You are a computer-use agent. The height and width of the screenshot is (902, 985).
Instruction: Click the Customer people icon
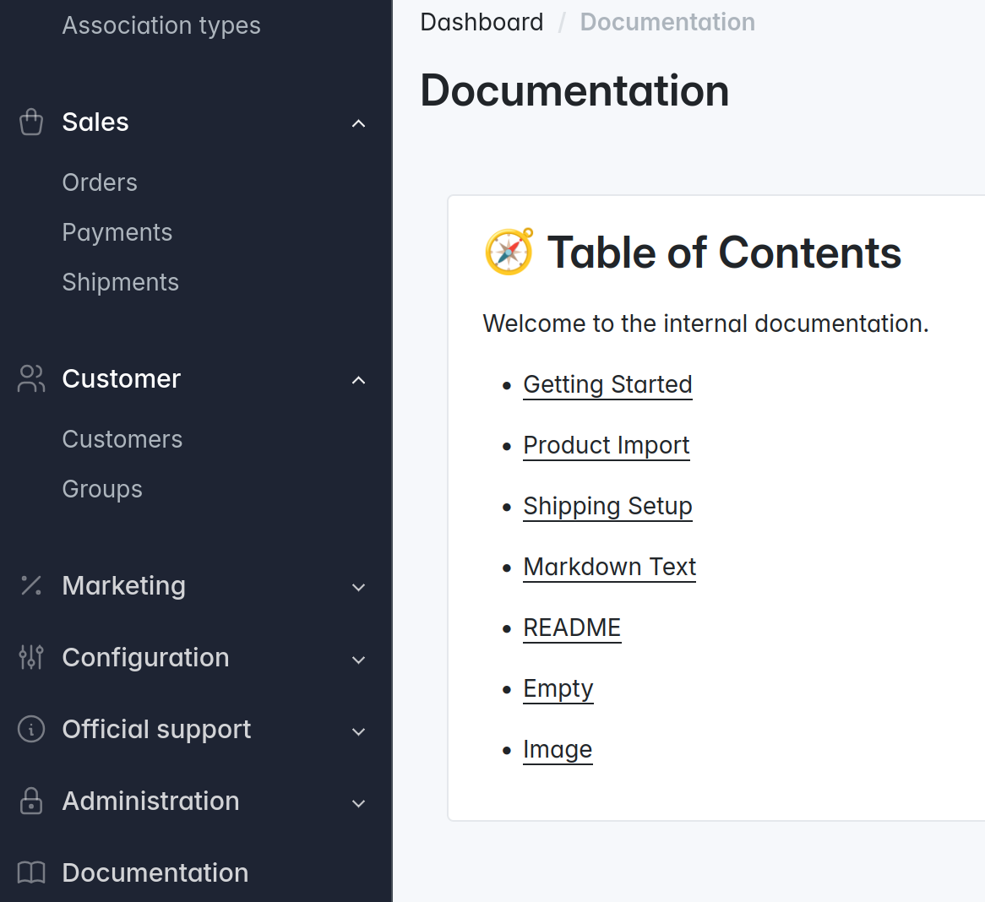(x=31, y=379)
